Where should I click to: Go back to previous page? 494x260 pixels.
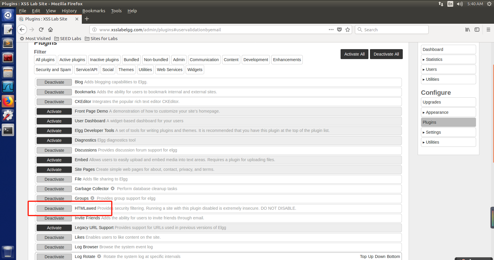pos(22,30)
